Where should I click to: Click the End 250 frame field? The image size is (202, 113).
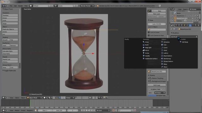[x=59, y=110]
